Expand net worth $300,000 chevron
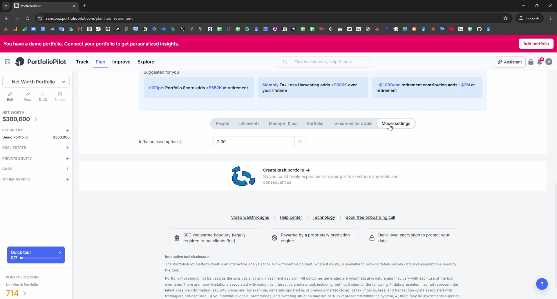Screen dimensions: 557x299 tap(36, 119)
